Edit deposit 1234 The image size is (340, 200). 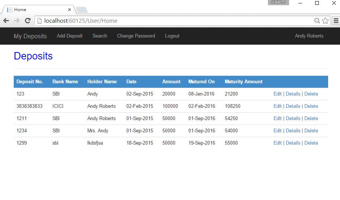pyautogui.click(x=278, y=130)
